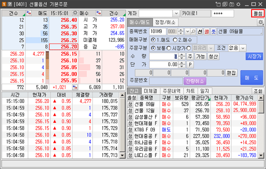Switch to the 매수/매도 tab
Screen dimensions: 266x169
click(x=140, y=22)
